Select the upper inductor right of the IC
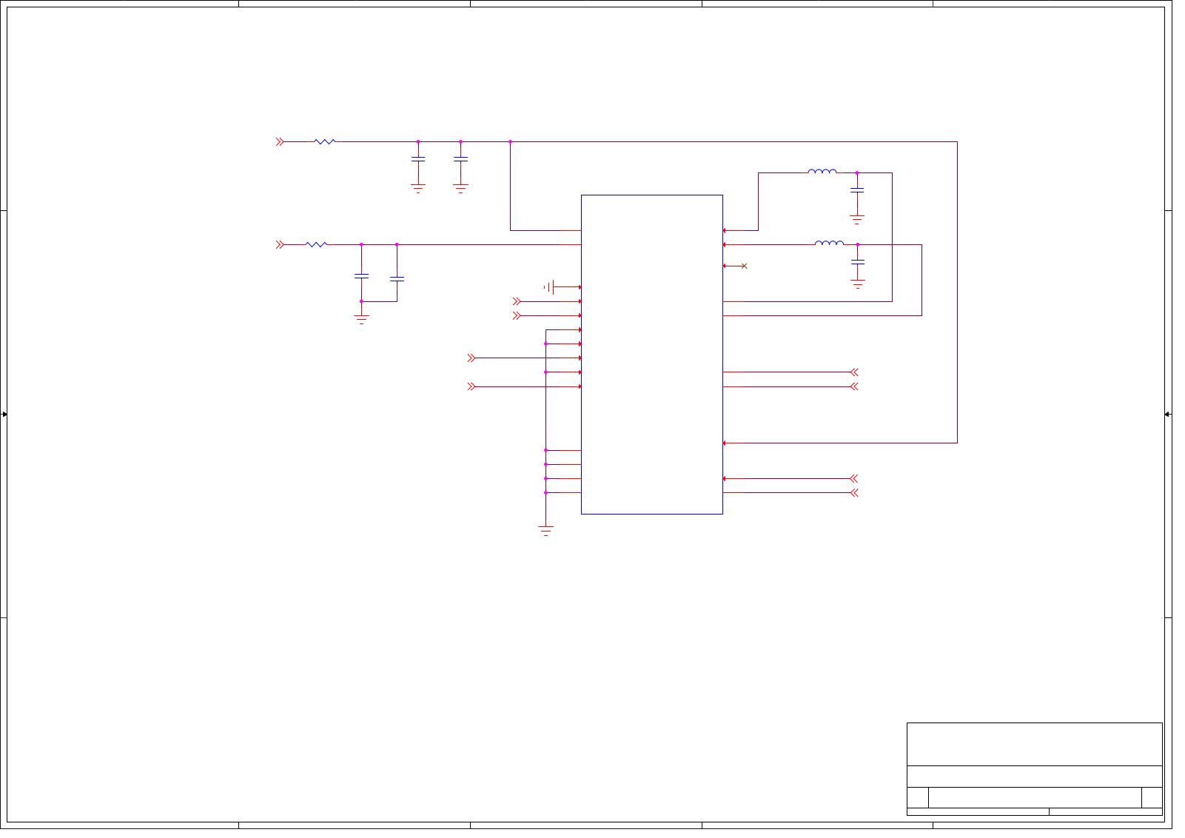Screen dimensions: 1185x838 [822, 171]
